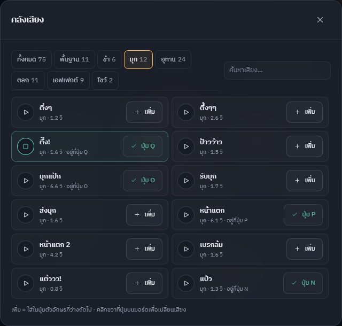Preview the มุกแป้ก sound
Screen dimensions: 342x326
pos(26,181)
